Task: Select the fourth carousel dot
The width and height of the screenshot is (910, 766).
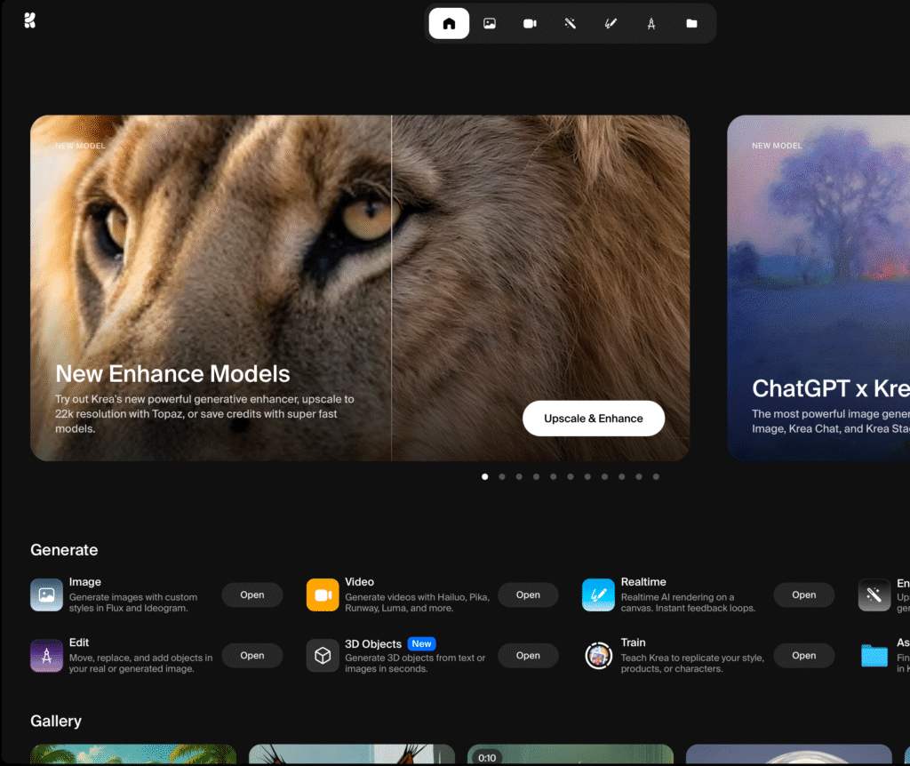Action: click(x=536, y=477)
